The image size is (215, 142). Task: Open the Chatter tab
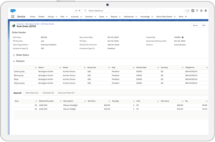[x=41, y=17]
